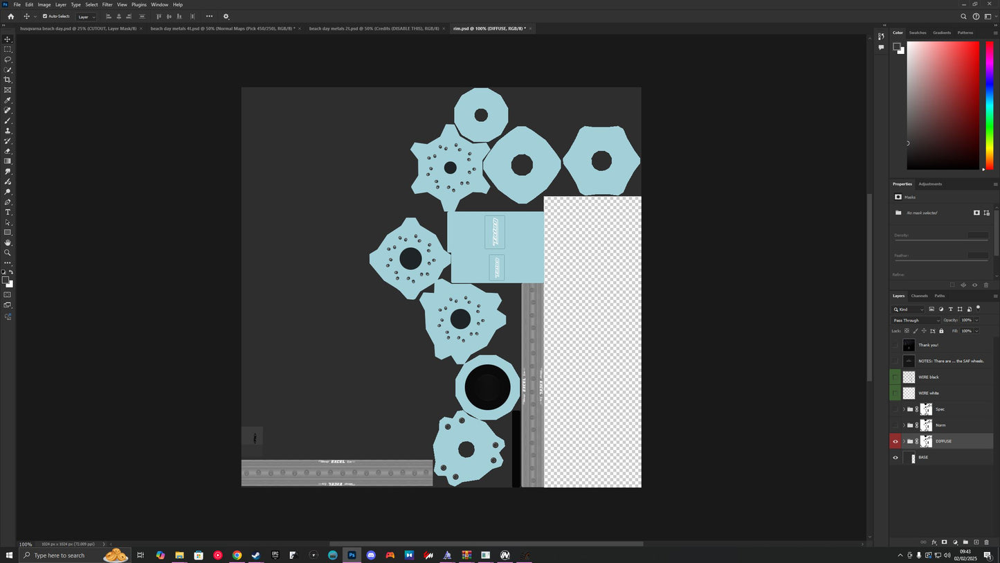1000x563 pixels.
Task: Open the Pass Through blend mode dropdown
Action: (x=916, y=320)
